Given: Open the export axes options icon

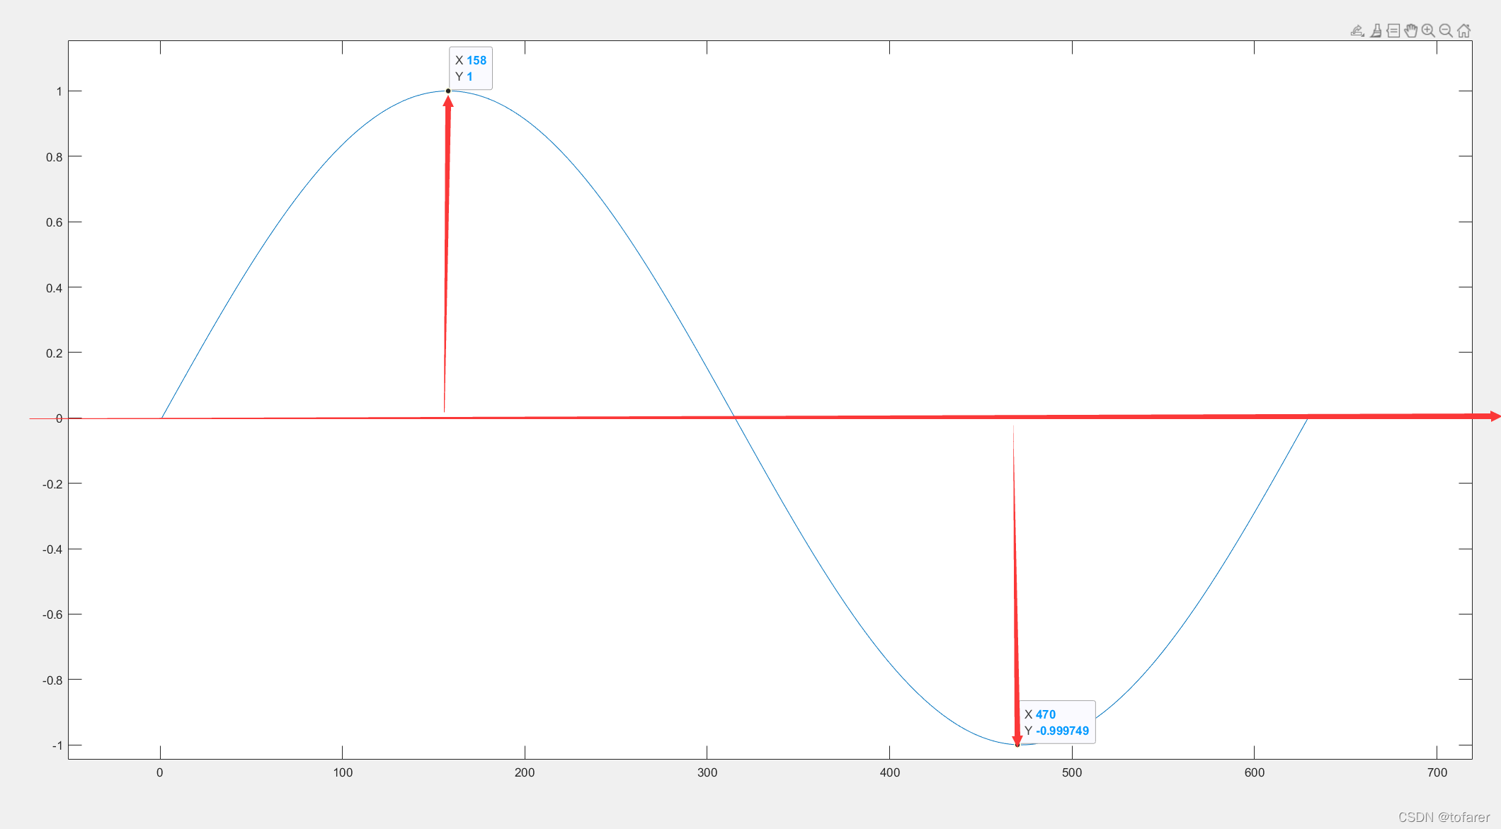Looking at the screenshot, I should [1357, 30].
